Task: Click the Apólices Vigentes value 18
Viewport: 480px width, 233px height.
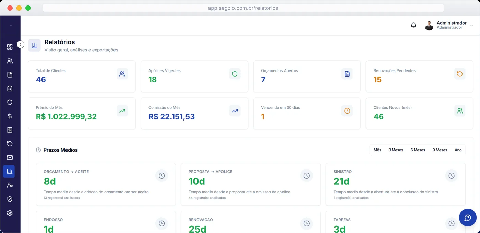Action: (153, 80)
